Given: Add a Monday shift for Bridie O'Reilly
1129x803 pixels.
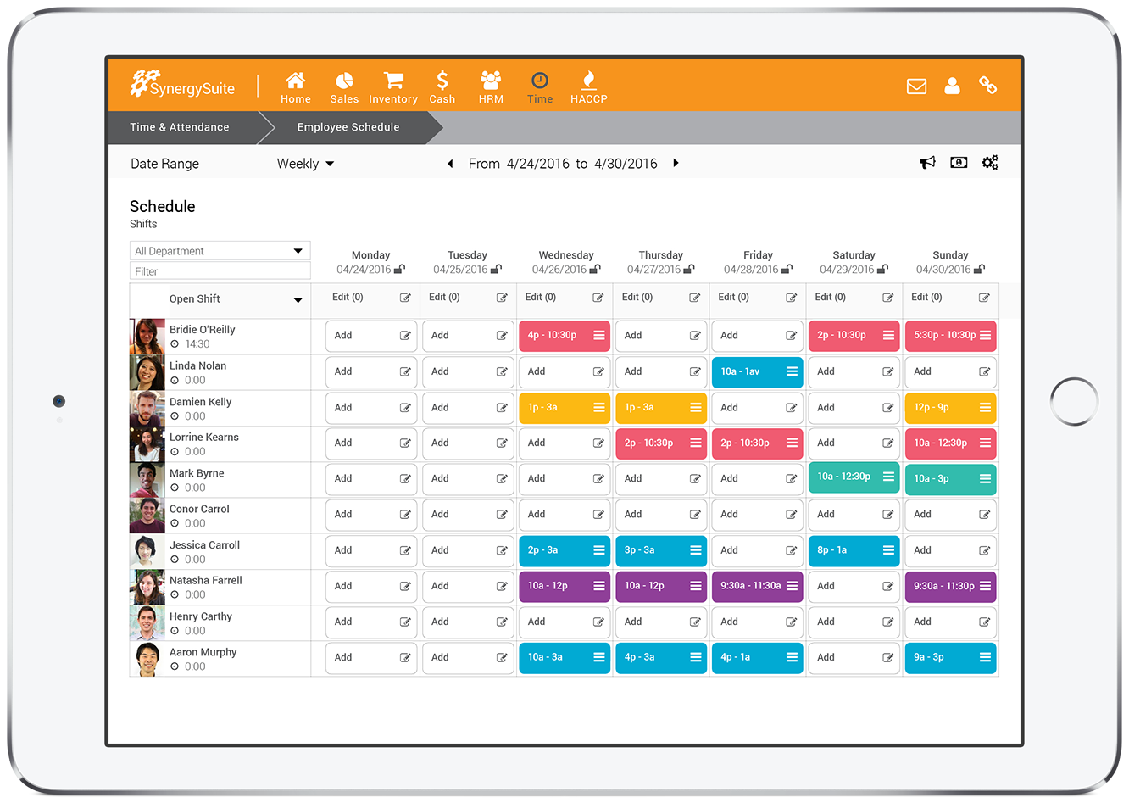Looking at the screenshot, I should (371, 335).
